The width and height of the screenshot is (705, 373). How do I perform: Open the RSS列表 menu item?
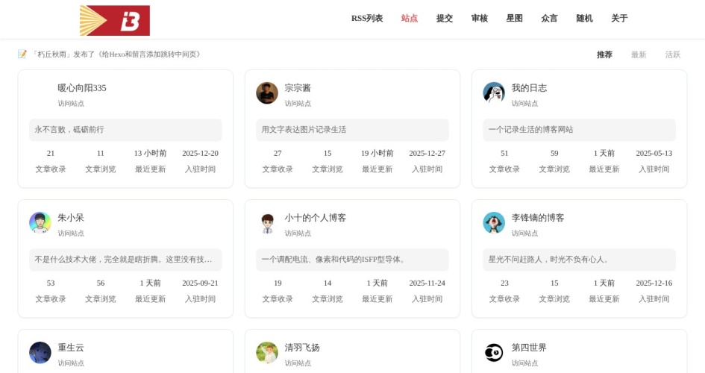click(367, 19)
